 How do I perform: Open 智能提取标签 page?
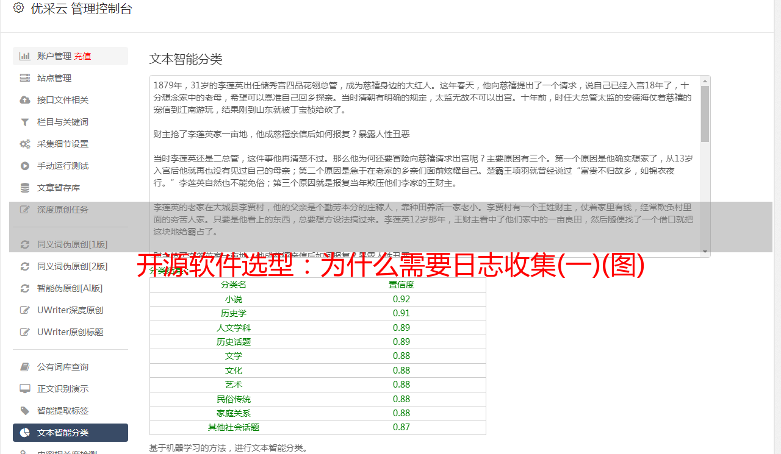pyautogui.click(x=70, y=411)
